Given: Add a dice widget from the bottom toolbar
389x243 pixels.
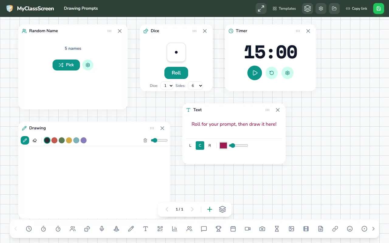Looking at the screenshot, I should coord(87,229).
